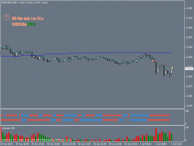Image resolution: width=194 pixels, height=146 pixels.
Task: Click the '1.2335' price axis label
Action: pyautogui.click(x=189, y=8)
